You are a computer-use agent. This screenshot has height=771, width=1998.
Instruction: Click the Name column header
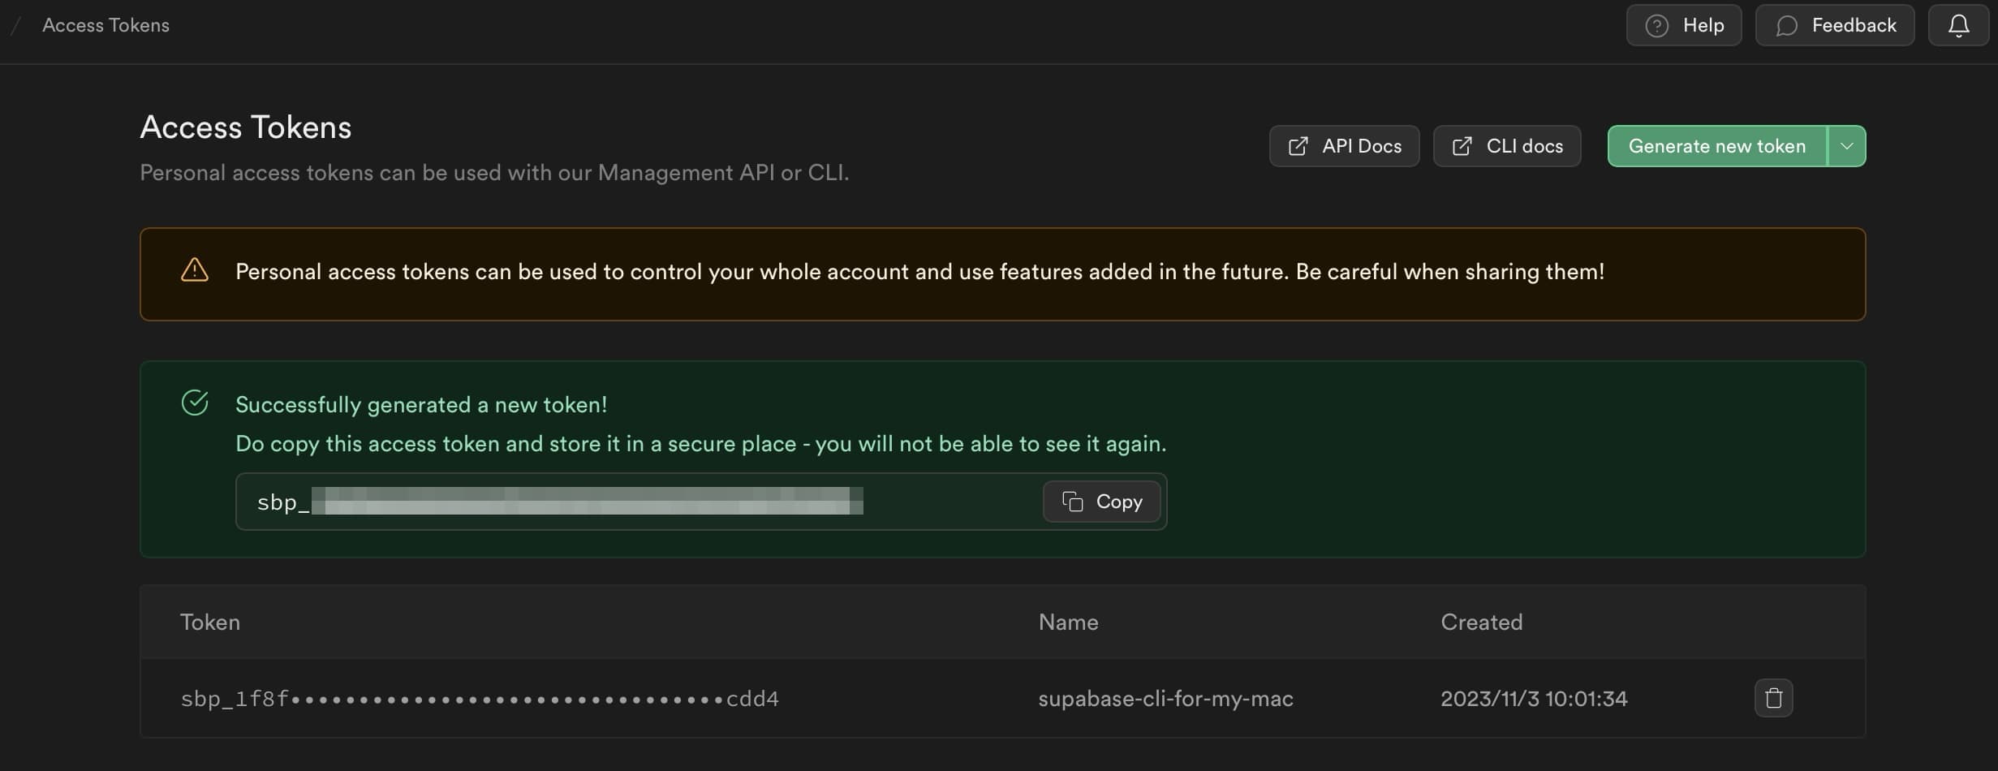(x=1068, y=622)
